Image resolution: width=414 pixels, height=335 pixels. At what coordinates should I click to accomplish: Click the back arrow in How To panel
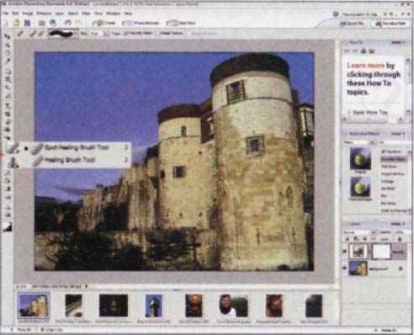[348, 51]
